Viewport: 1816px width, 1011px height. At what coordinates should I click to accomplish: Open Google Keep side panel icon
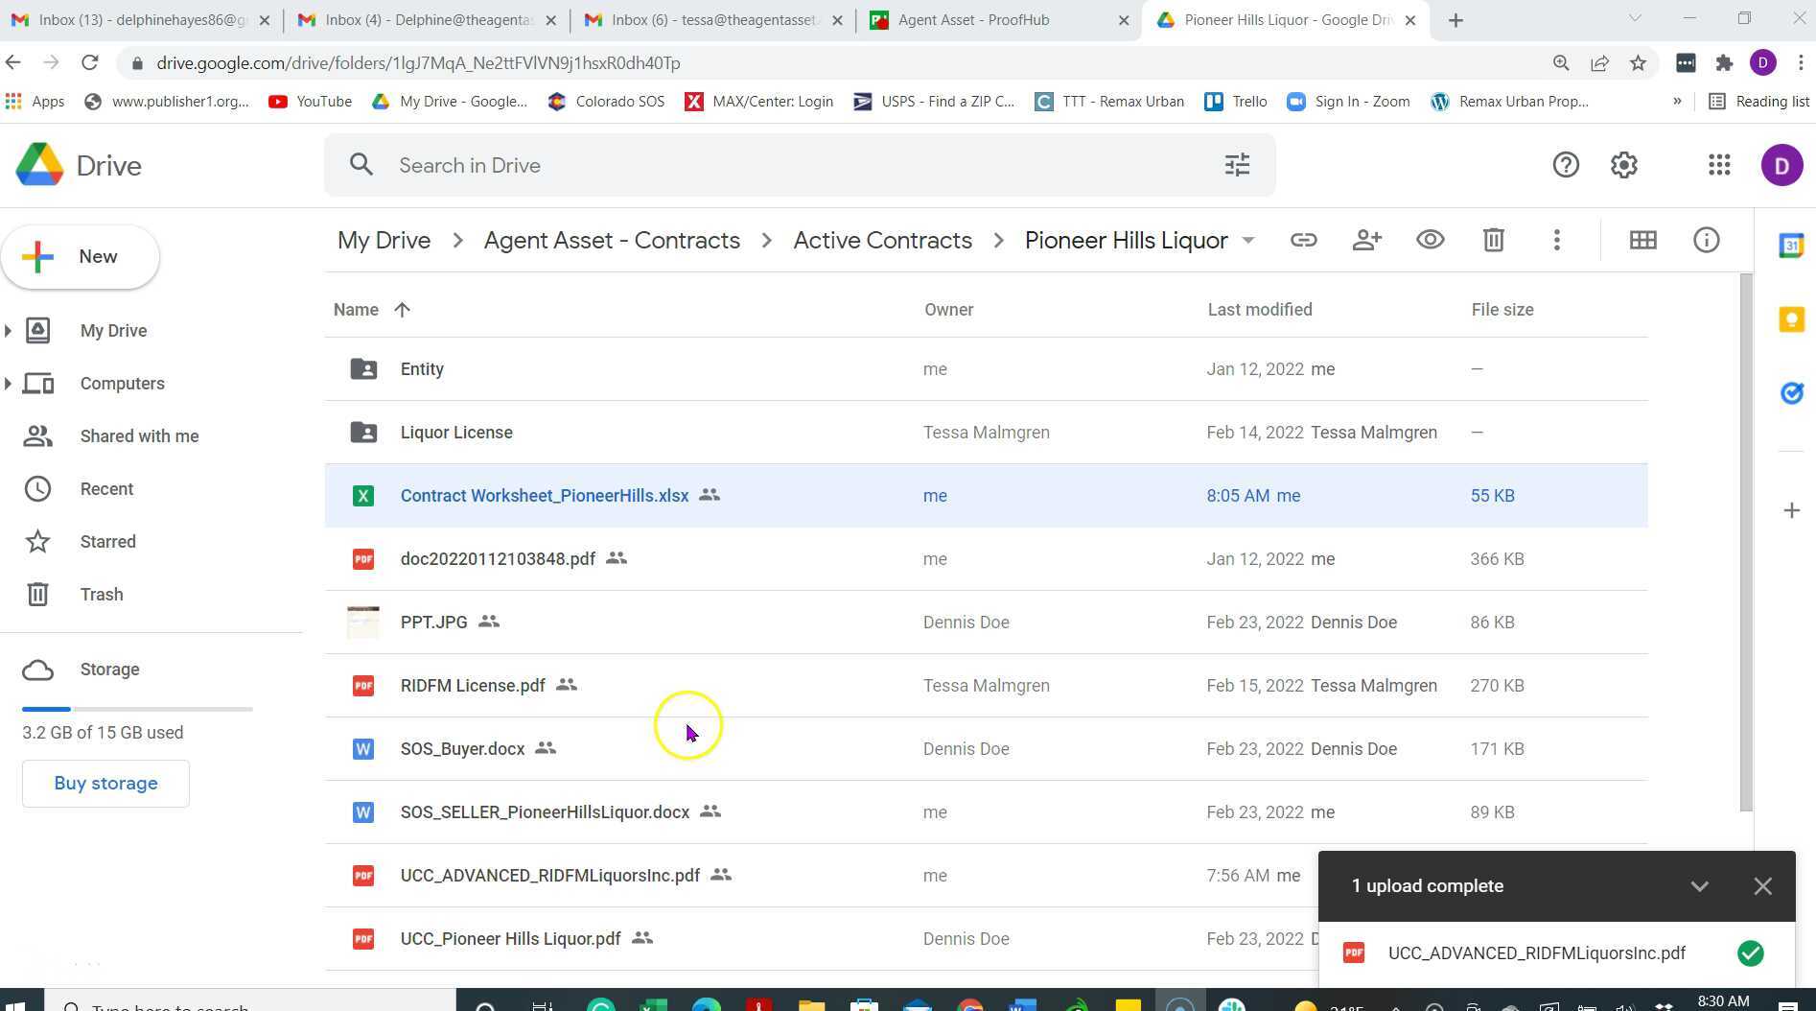click(x=1791, y=319)
